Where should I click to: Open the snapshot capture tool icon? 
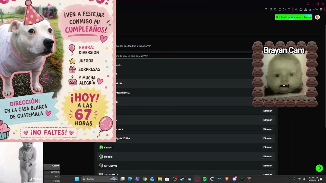click(x=275, y=9)
